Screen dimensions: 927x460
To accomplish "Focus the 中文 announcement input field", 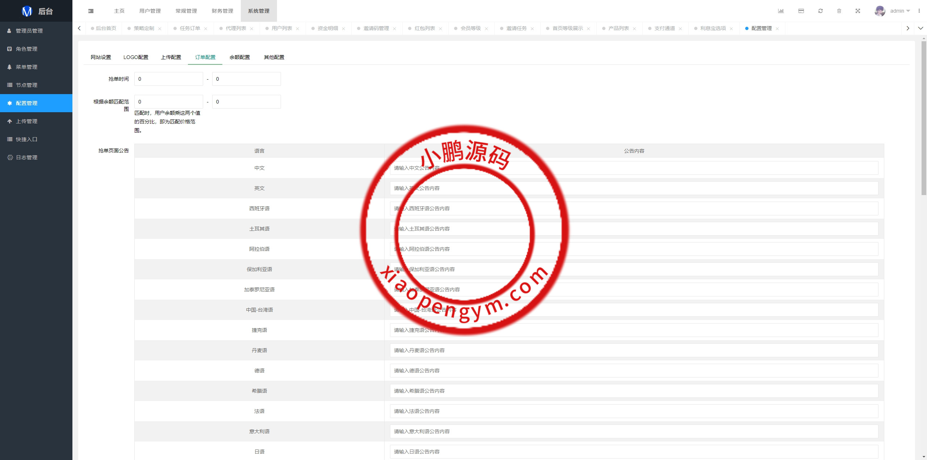I will coord(634,168).
